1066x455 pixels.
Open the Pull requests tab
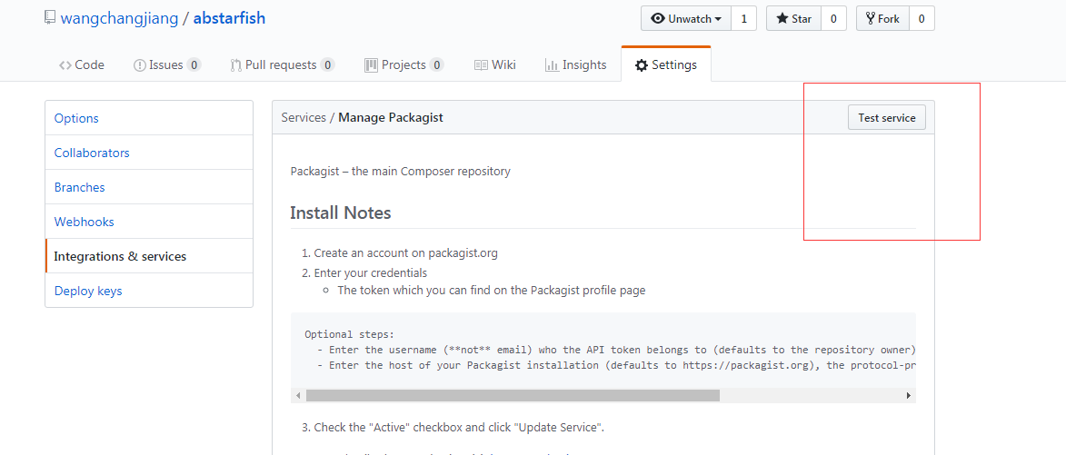point(282,65)
